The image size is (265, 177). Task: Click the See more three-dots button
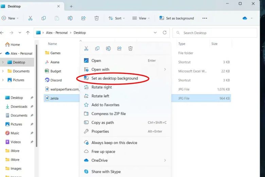[205, 18]
